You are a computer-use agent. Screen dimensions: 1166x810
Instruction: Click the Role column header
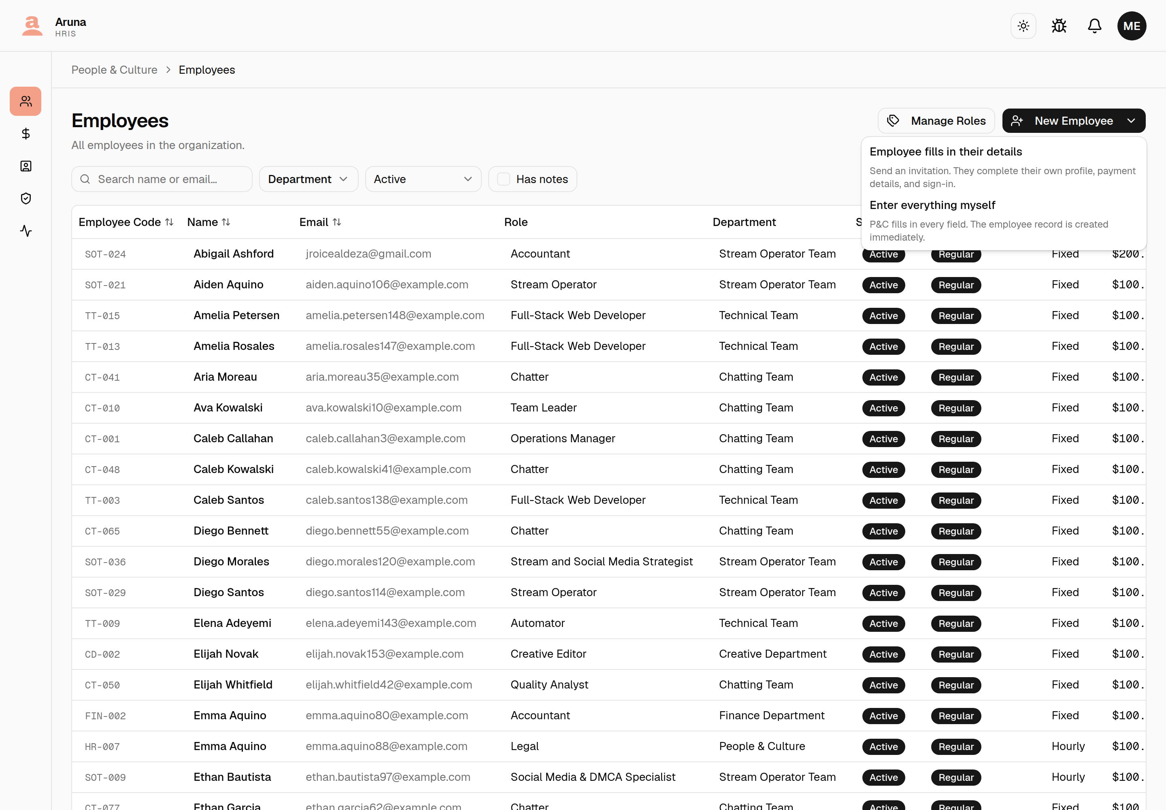[516, 222]
